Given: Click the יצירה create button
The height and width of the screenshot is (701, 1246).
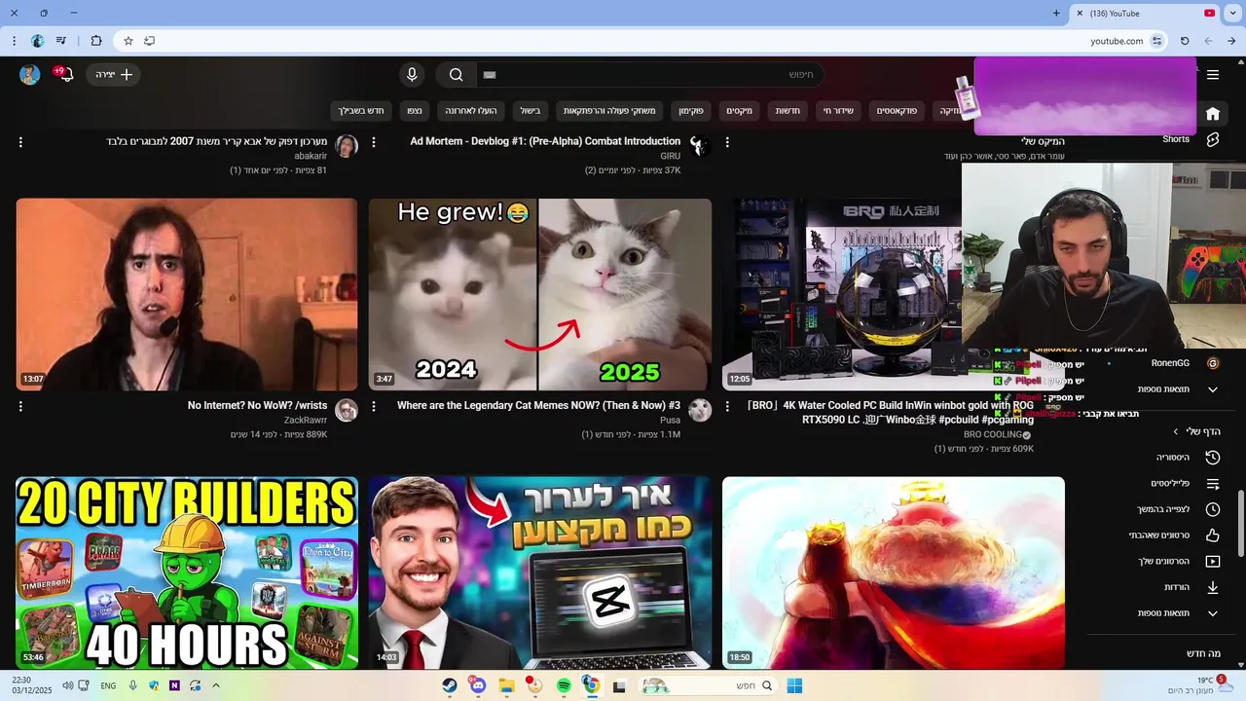Looking at the screenshot, I should pyautogui.click(x=115, y=75).
